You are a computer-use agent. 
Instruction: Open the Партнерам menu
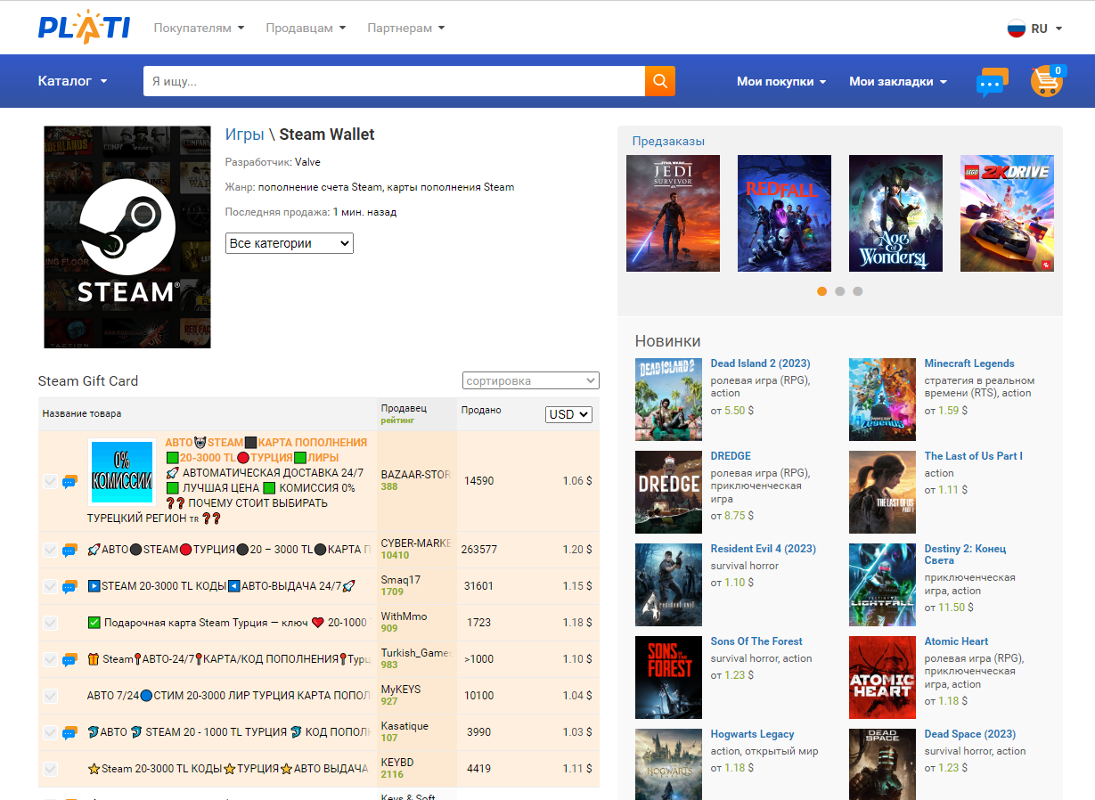pyautogui.click(x=406, y=29)
